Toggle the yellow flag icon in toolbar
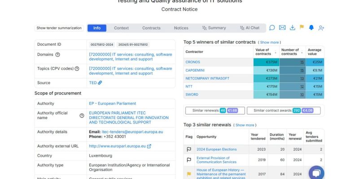Screen dimensions: 359x179 tap(302, 27)
